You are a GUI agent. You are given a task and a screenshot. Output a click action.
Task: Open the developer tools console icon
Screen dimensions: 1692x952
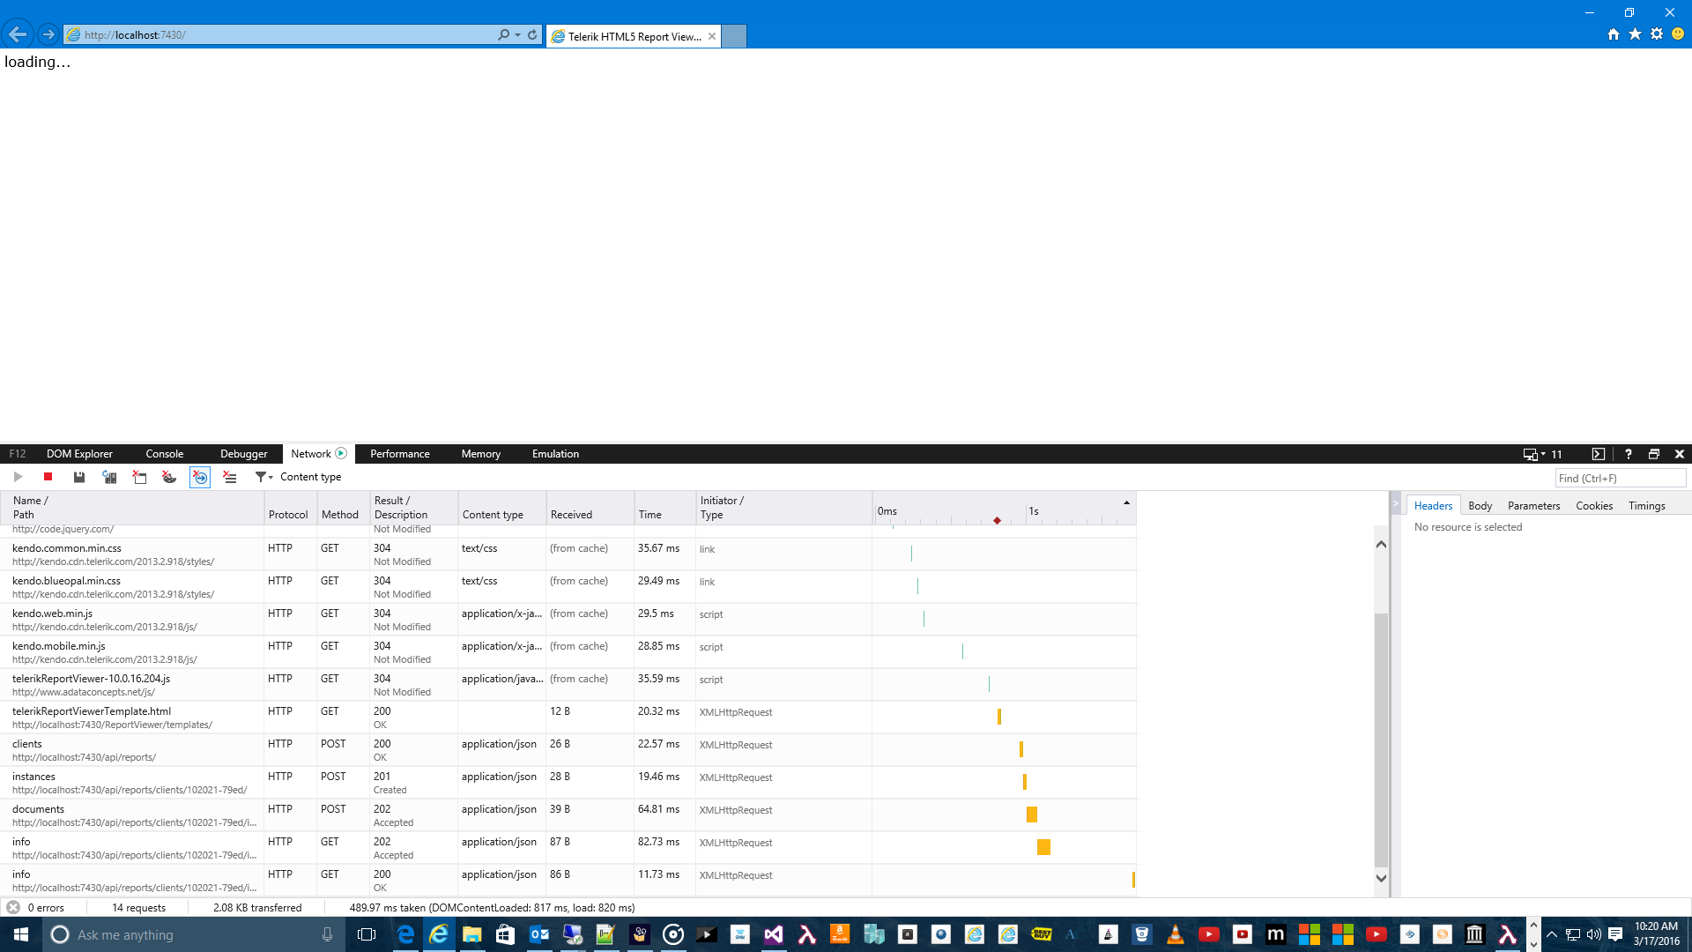pos(1599,454)
